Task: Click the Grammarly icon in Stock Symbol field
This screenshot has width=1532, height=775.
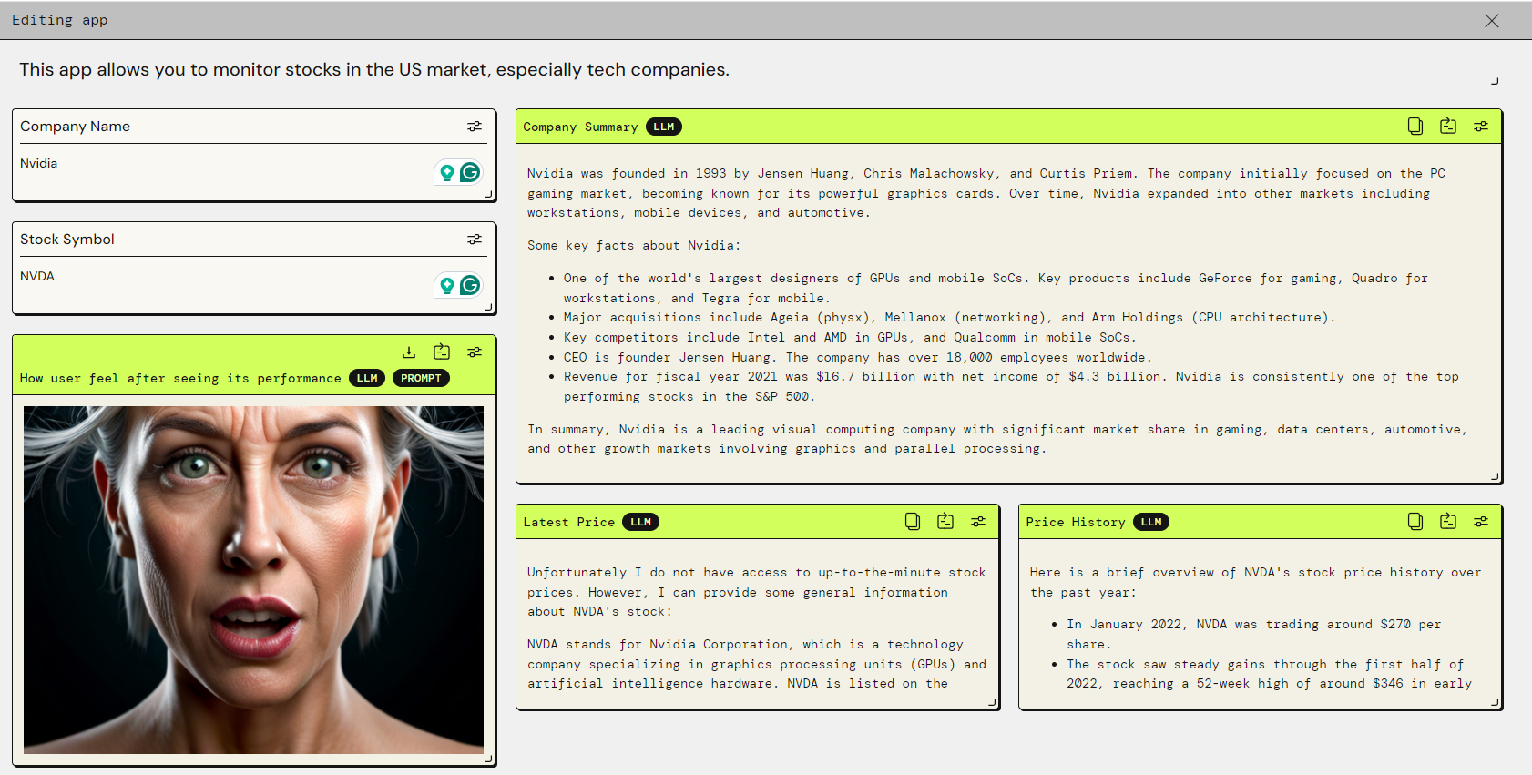Action: click(470, 285)
